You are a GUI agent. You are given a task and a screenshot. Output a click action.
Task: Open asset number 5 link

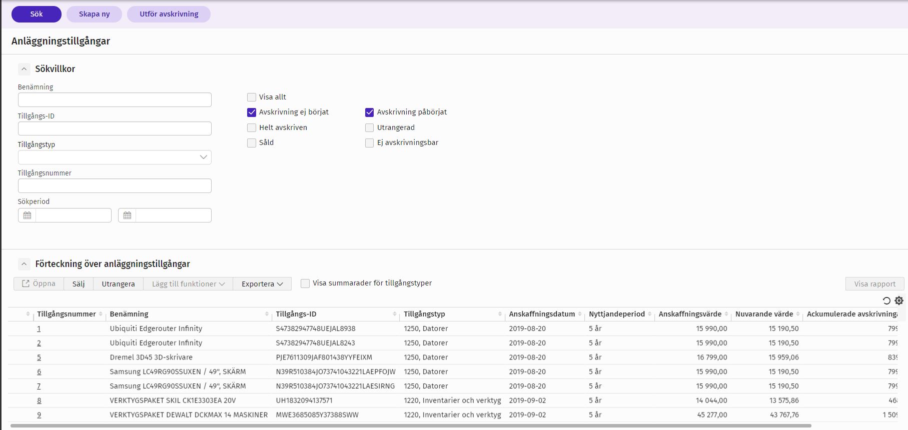39,357
